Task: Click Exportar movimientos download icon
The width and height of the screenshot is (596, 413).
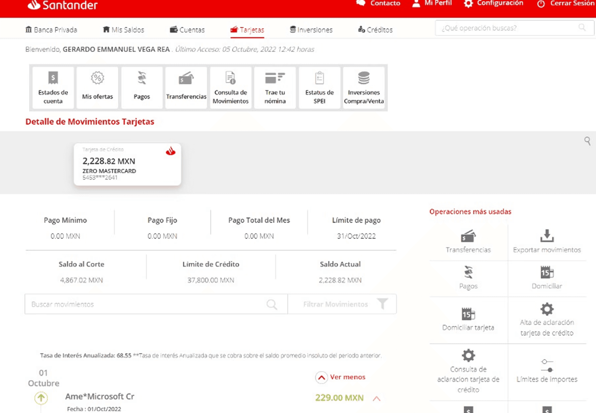Action: point(547,236)
